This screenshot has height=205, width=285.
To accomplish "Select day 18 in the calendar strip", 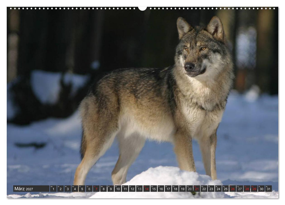I will coord(175,189).
